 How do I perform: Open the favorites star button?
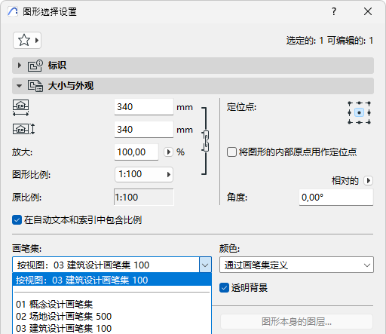pyautogui.click(x=27, y=40)
